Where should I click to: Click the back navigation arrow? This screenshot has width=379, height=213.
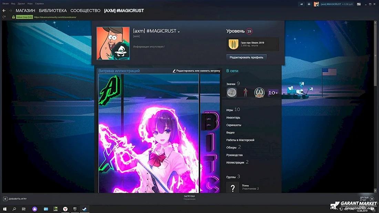click(4, 11)
